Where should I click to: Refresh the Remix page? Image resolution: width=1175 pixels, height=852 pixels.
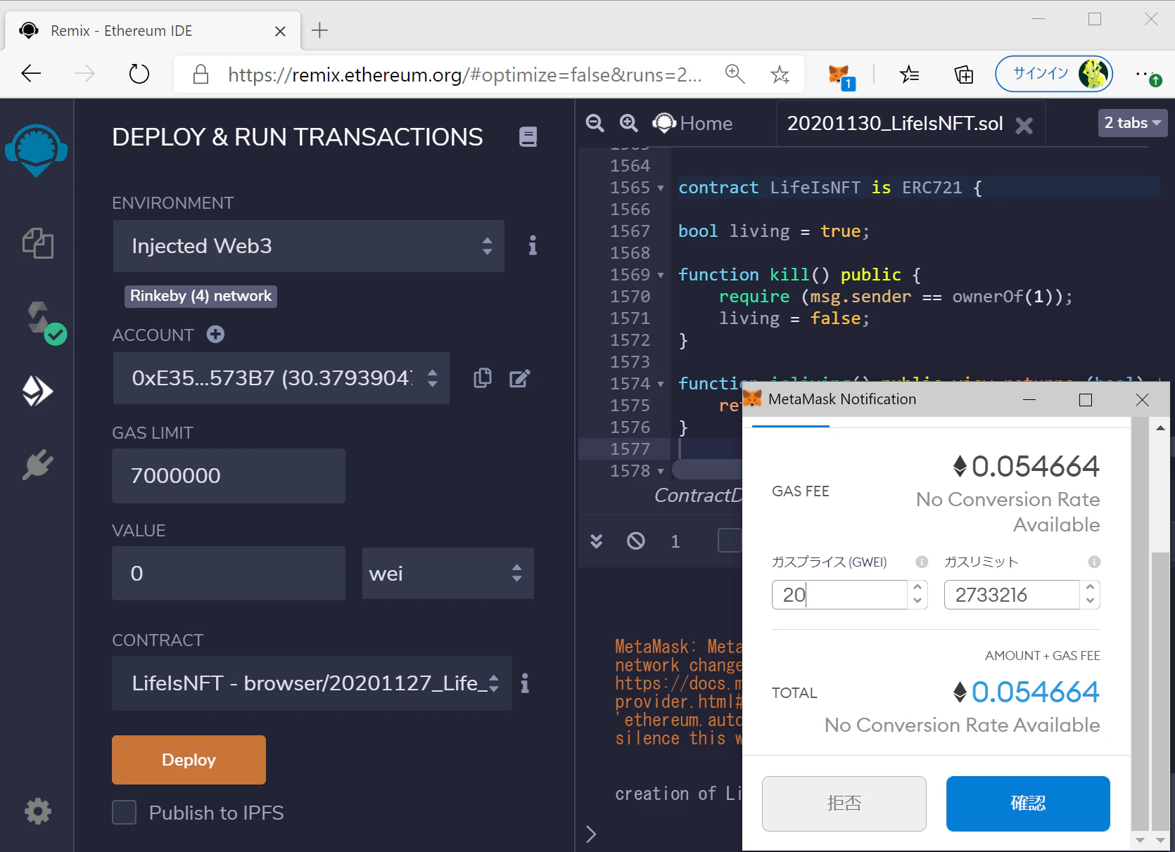point(139,74)
